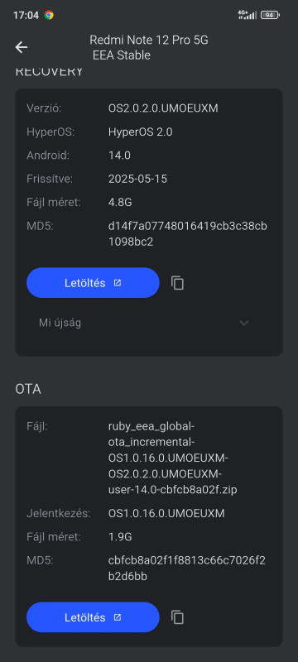
Task: Tap the 4G signal strength icon
Action: click(x=248, y=15)
